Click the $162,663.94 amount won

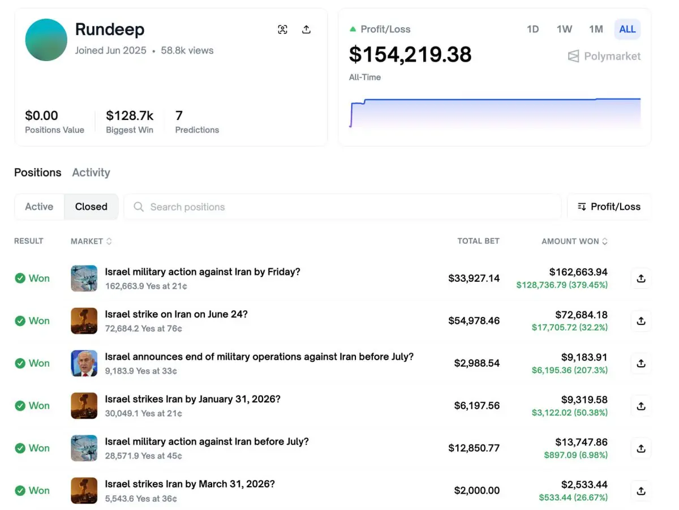coord(578,272)
